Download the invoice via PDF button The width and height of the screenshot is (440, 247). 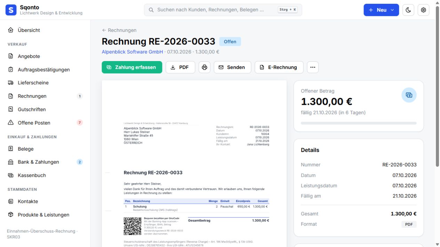click(x=180, y=67)
